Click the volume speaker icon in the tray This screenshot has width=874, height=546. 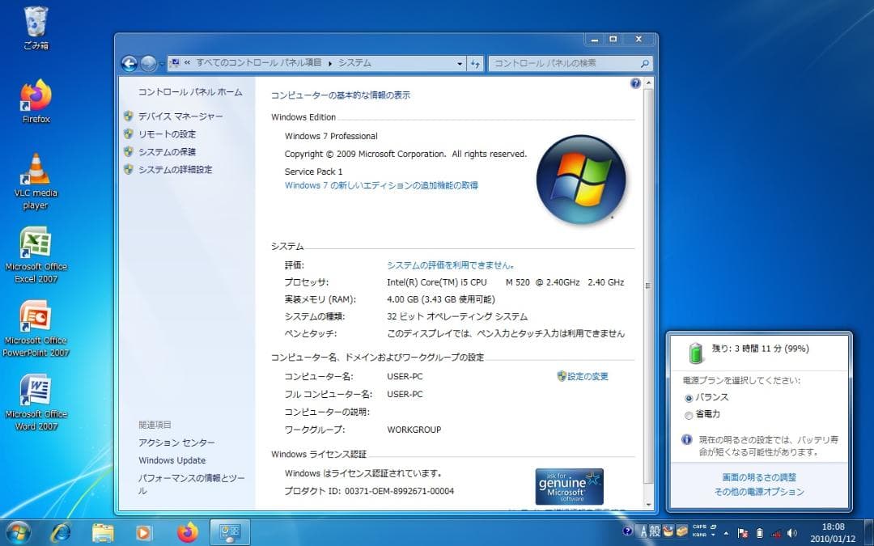[x=791, y=532]
